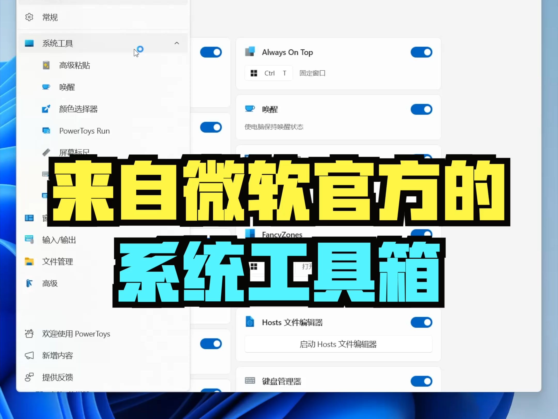Open 高级粘贴 settings page
558x419 pixels.
(74, 65)
